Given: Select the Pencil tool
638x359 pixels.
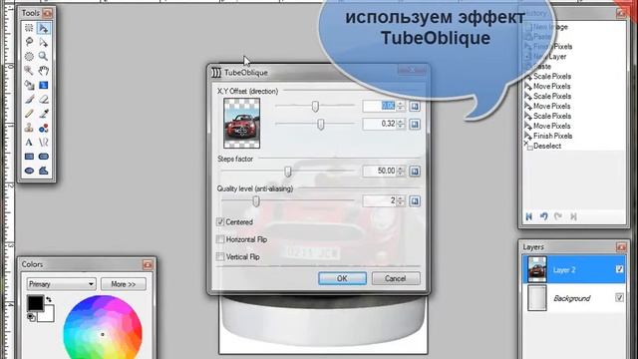Looking at the screenshot, I should (29, 113).
